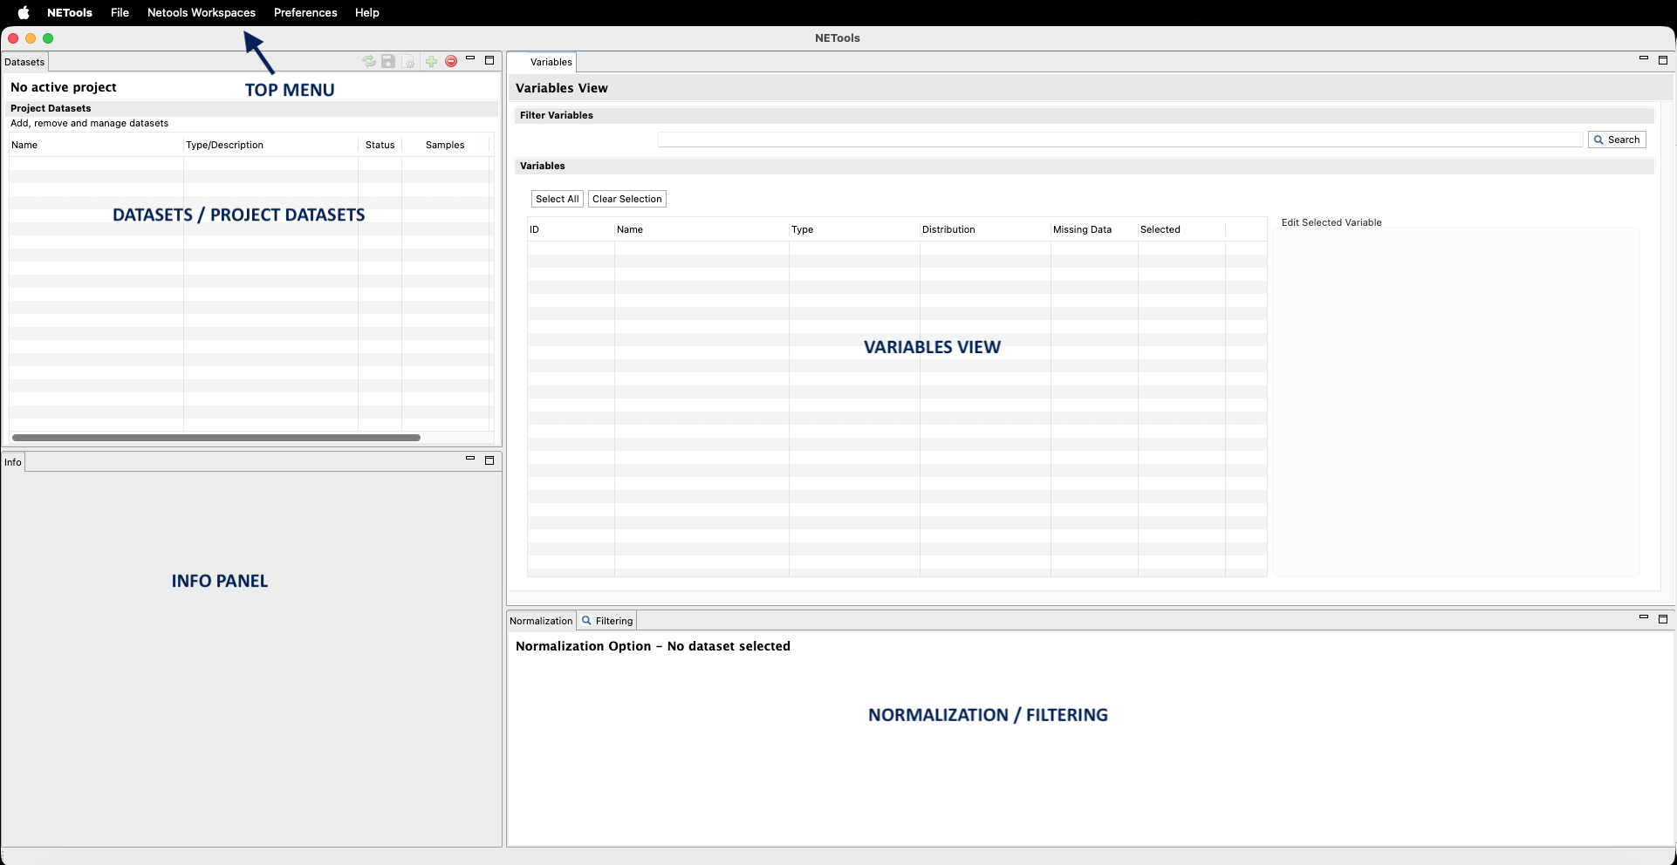Click the save floppy disk icon
The image size is (1677, 865).
pyautogui.click(x=388, y=61)
